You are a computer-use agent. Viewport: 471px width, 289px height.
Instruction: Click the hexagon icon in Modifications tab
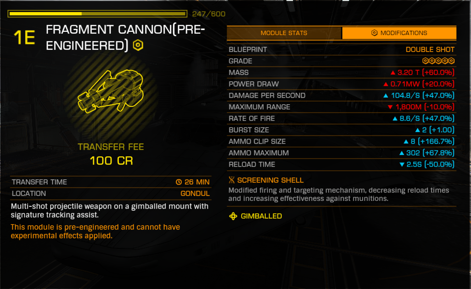[x=374, y=33]
